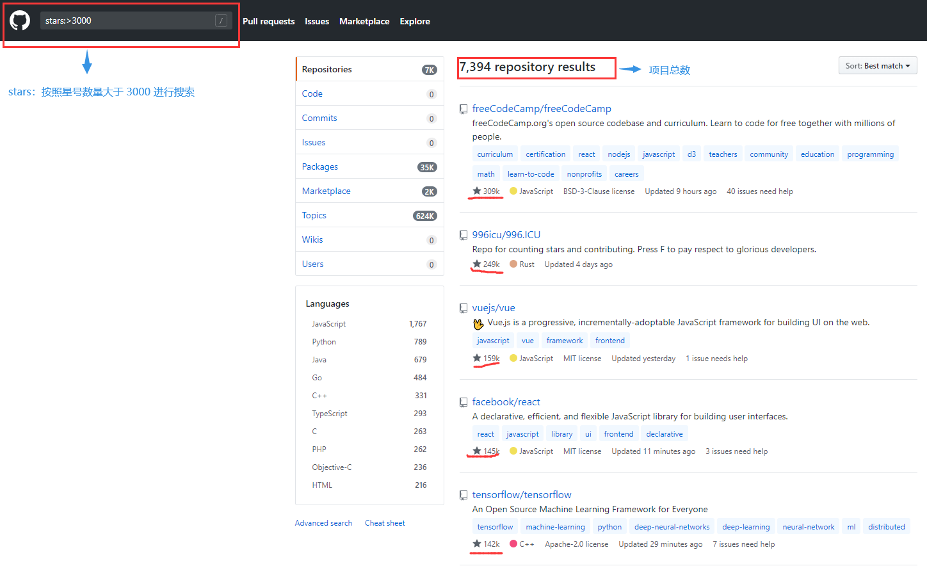The width and height of the screenshot is (927, 566).
Task: Open the facebook/react repository link
Action: 506,402
